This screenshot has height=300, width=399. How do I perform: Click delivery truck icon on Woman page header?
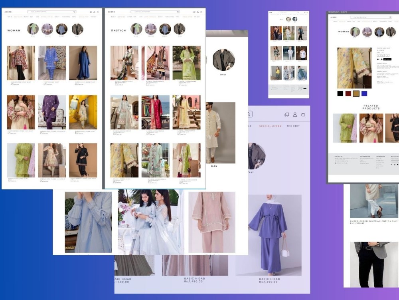coord(91,12)
